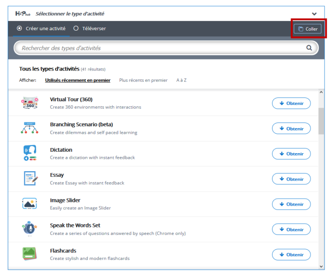Get the Branching Scenario (beta) activity
Image resolution: width=331 pixels, height=278 pixels.
click(292, 129)
